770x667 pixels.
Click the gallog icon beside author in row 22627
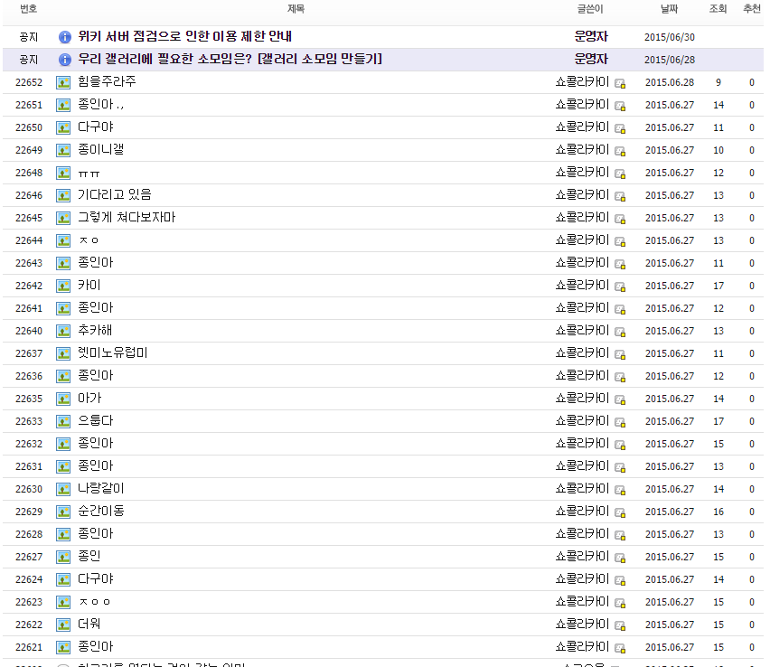point(620,558)
